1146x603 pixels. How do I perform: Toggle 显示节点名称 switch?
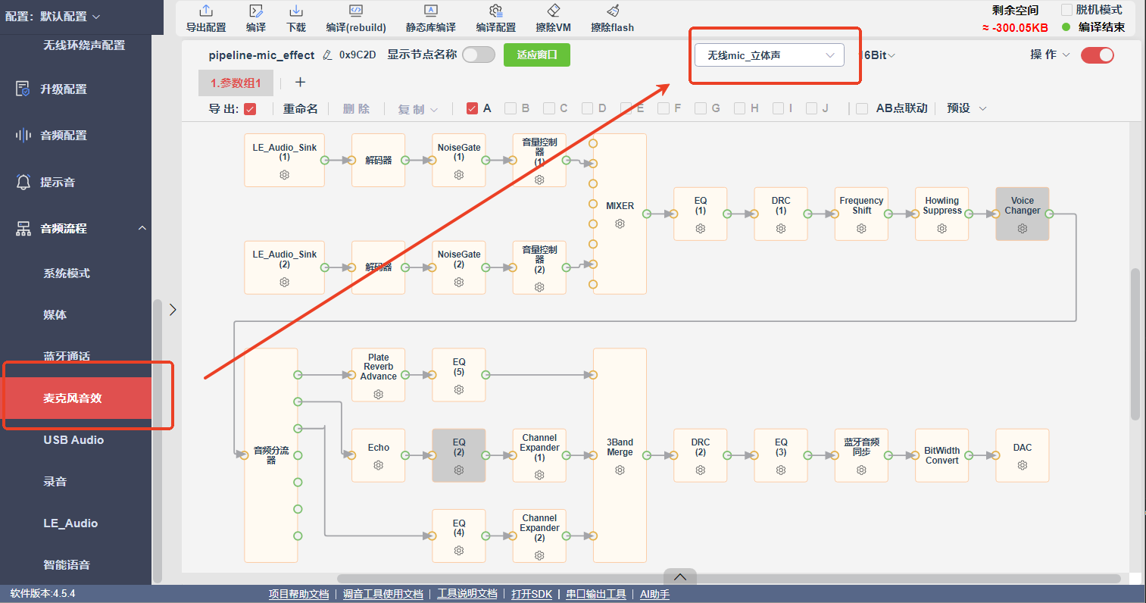coord(479,55)
